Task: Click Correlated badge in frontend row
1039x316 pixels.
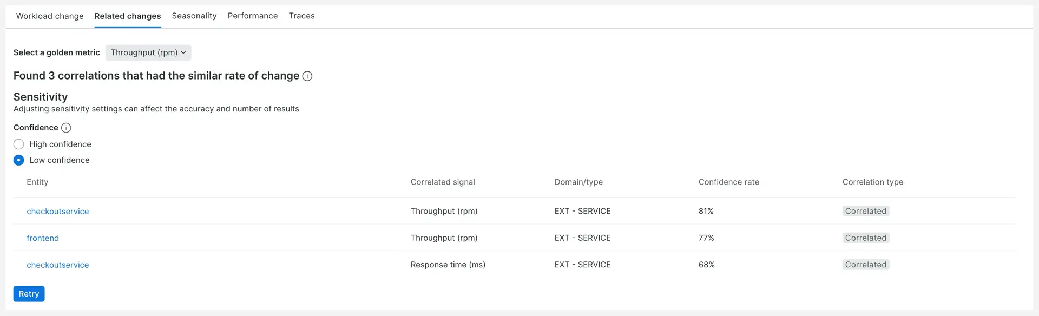Action: coord(865,238)
